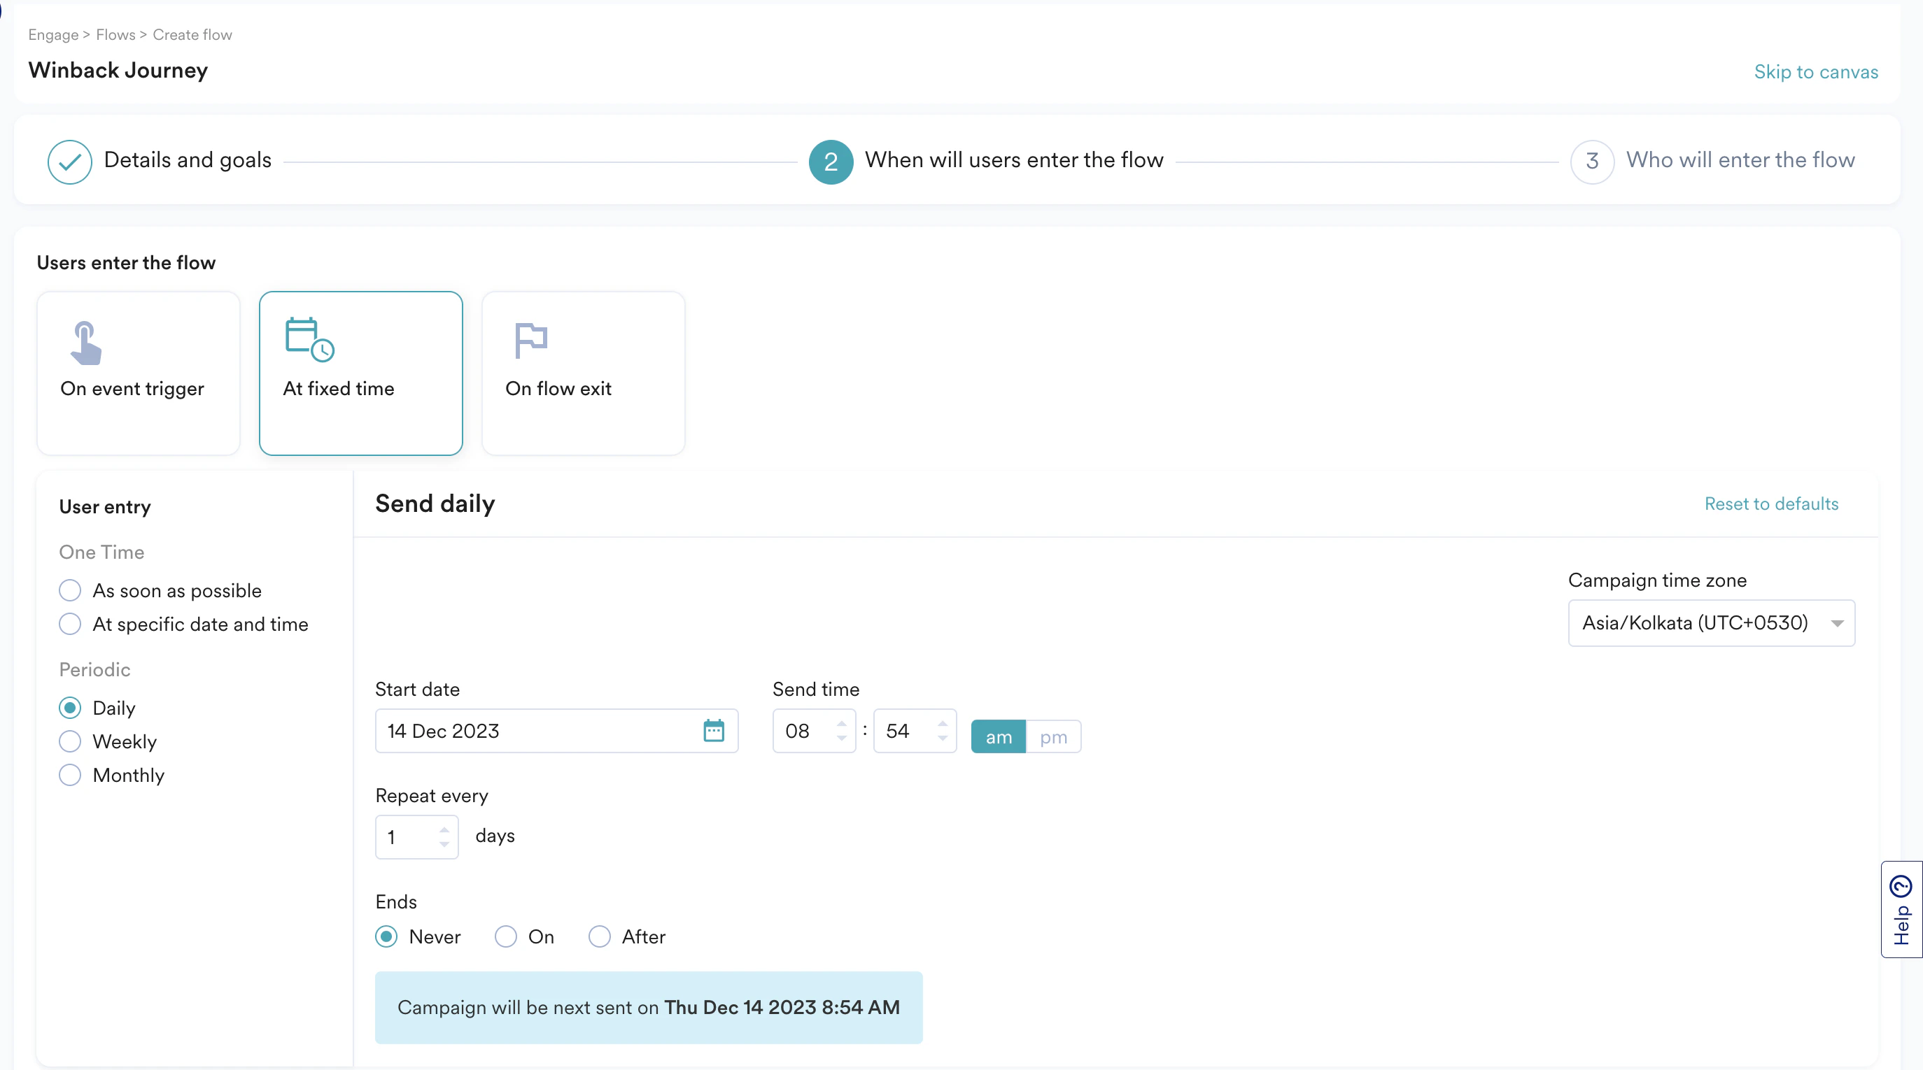The image size is (1923, 1070).
Task: Choose As soon as possible entry
Action: click(x=69, y=590)
